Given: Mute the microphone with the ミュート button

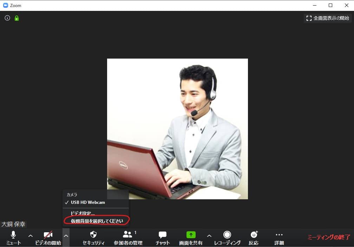Looking at the screenshot, I should click(13, 238).
